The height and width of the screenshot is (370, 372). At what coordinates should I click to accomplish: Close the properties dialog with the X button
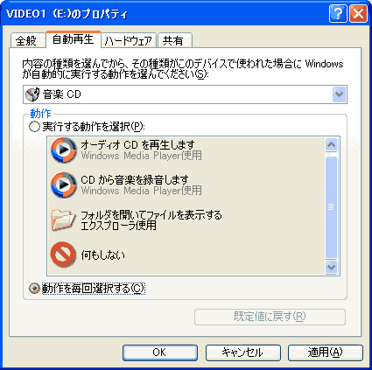pos(358,13)
